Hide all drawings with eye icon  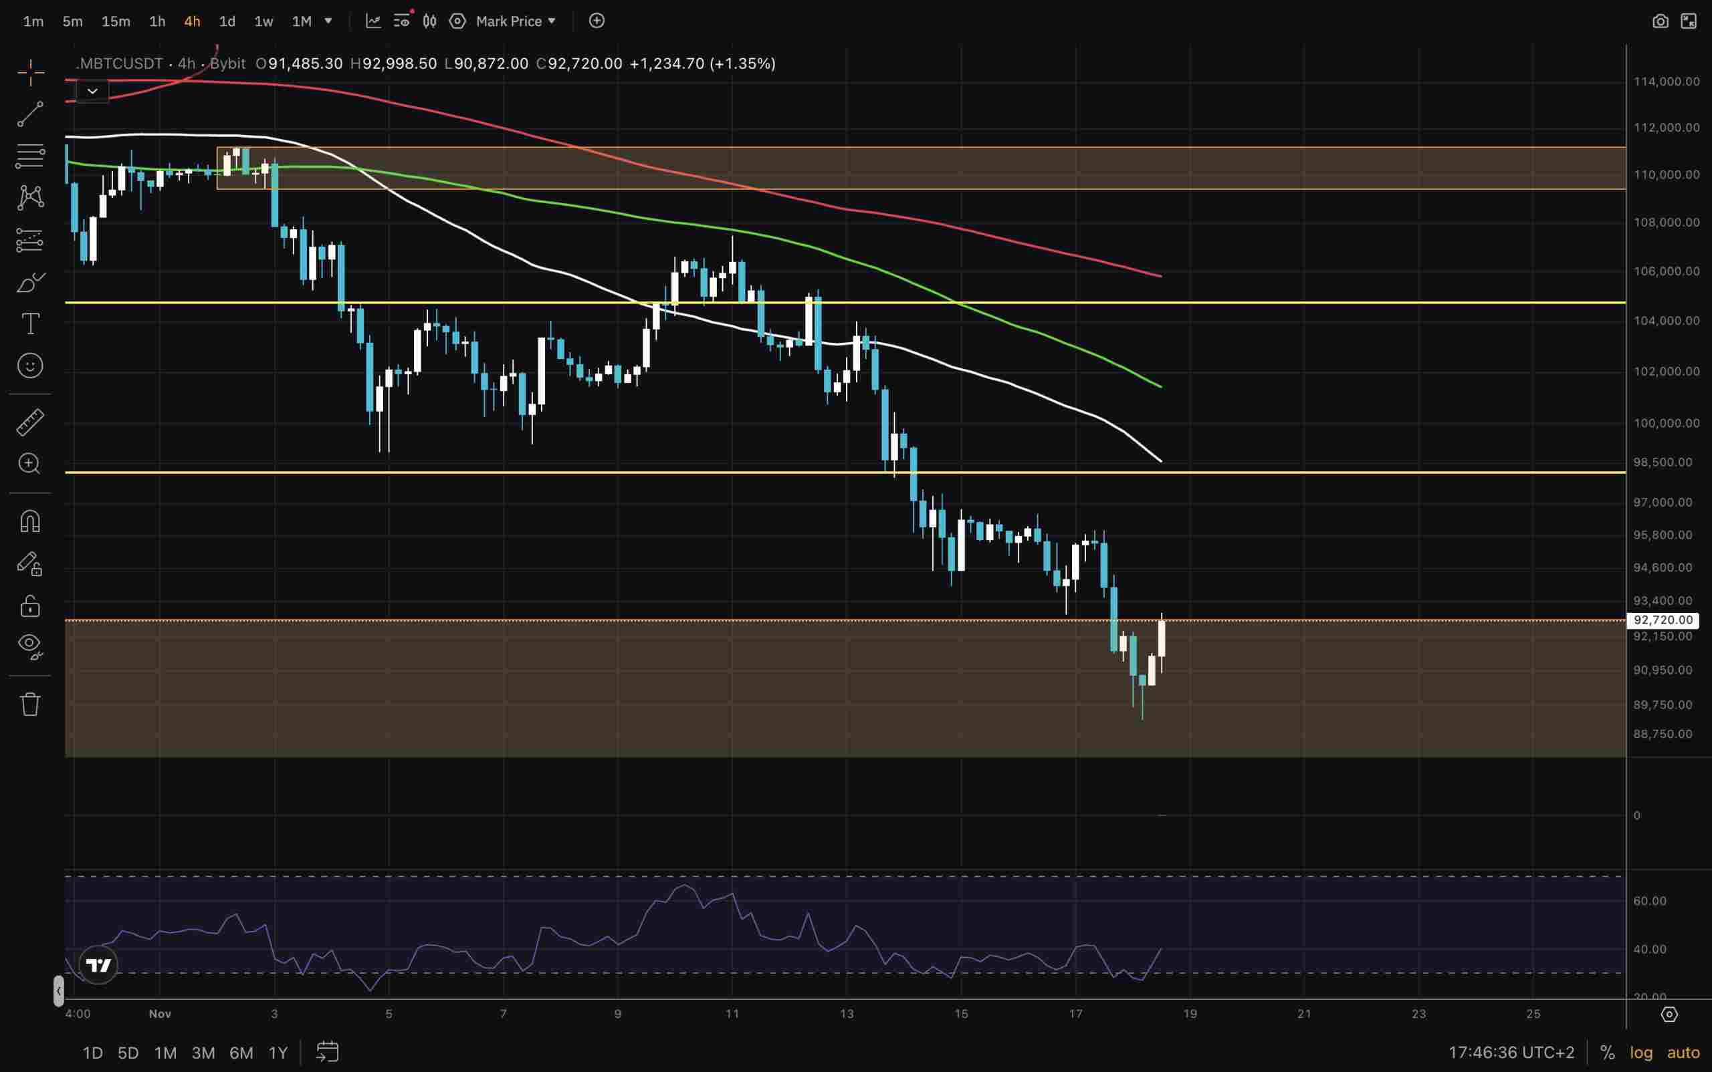[x=30, y=645]
